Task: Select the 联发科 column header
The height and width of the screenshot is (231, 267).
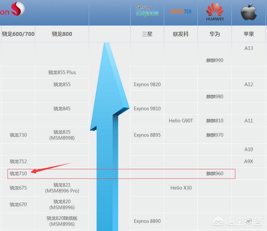Action: coord(181,34)
